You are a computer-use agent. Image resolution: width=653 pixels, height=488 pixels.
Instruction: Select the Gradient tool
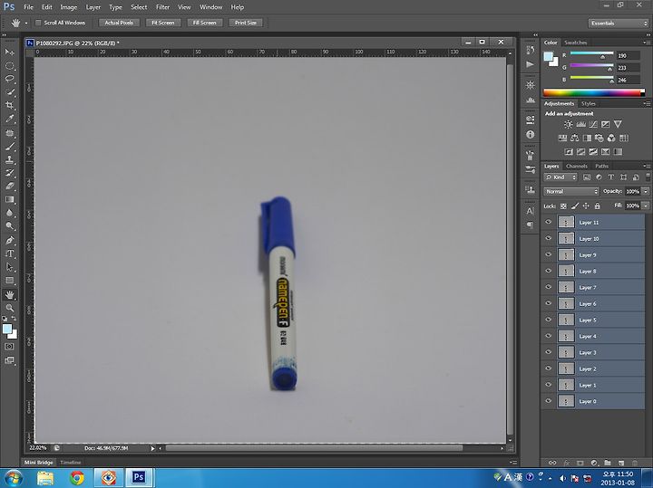coord(9,199)
